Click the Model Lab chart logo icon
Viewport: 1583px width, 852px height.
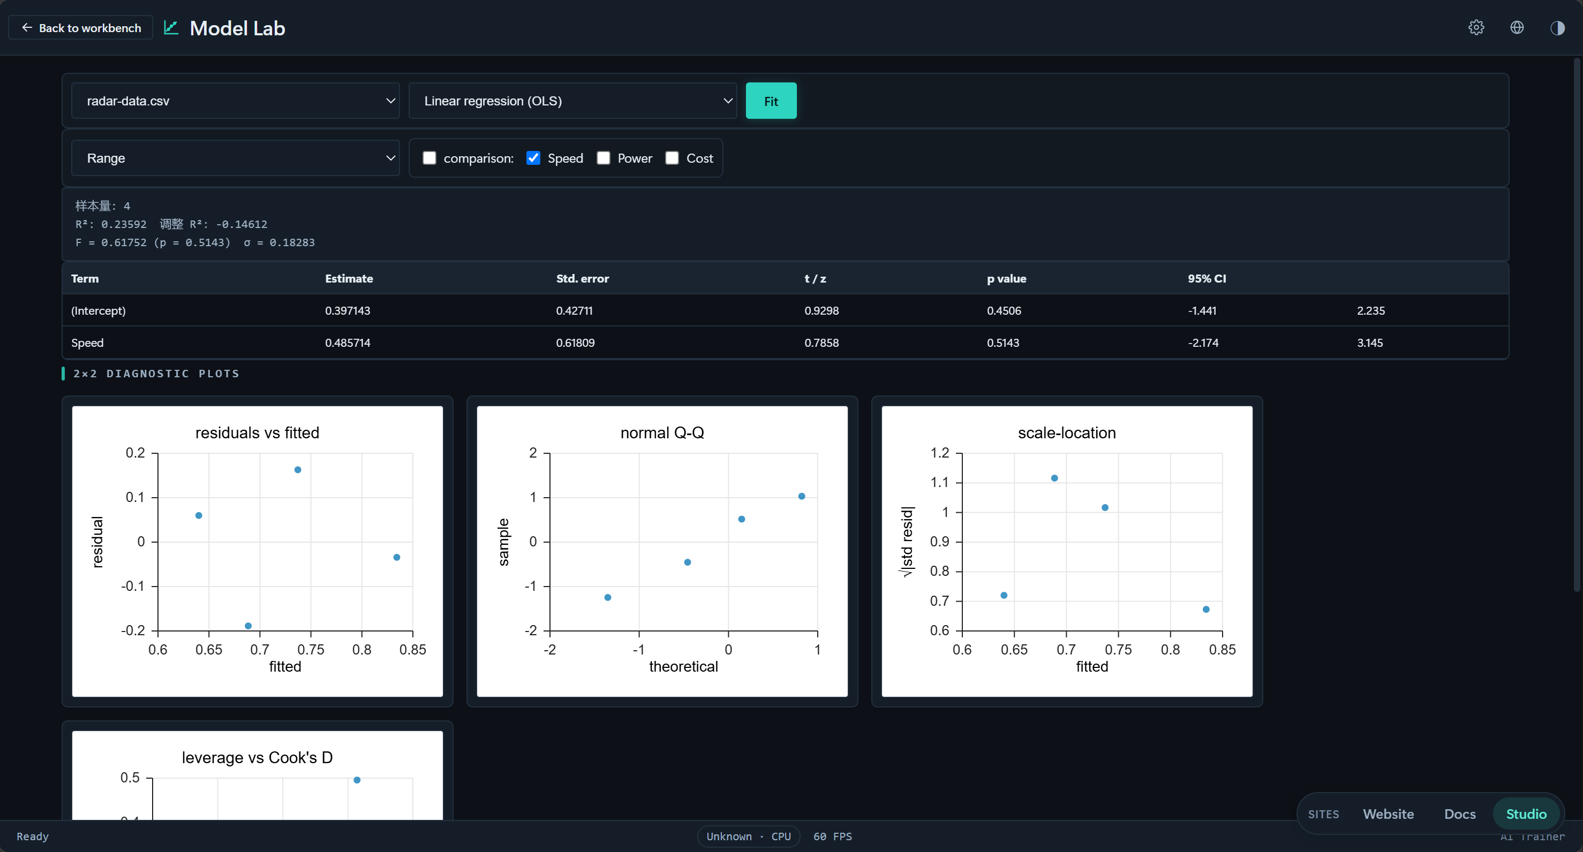pyautogui.click(x=171, y=28)
